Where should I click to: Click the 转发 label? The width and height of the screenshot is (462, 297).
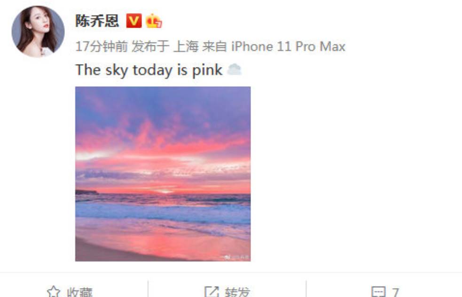[237, 292]
